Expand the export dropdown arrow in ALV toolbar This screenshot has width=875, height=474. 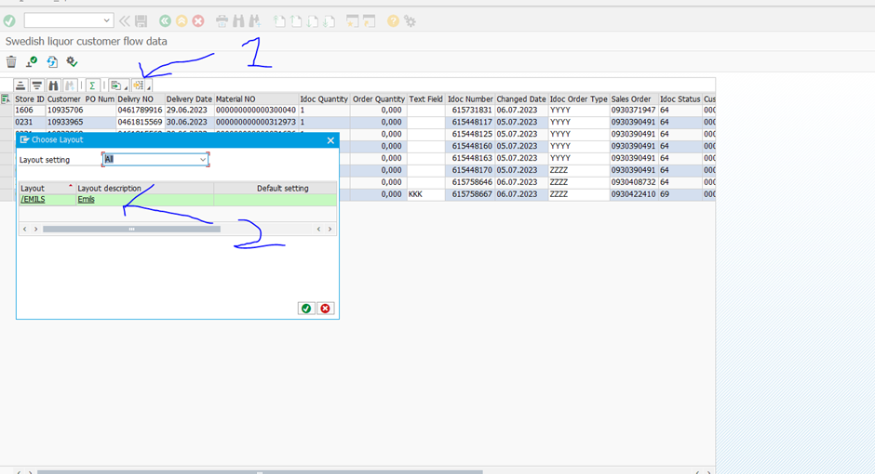point(126,88)
